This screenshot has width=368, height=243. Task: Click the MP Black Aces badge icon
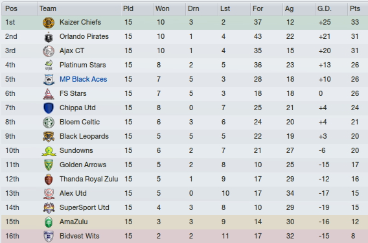(49, 80)
